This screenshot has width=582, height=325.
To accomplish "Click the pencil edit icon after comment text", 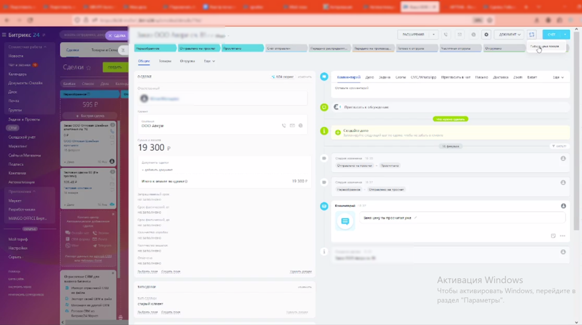I will click(x=415, y=218).
